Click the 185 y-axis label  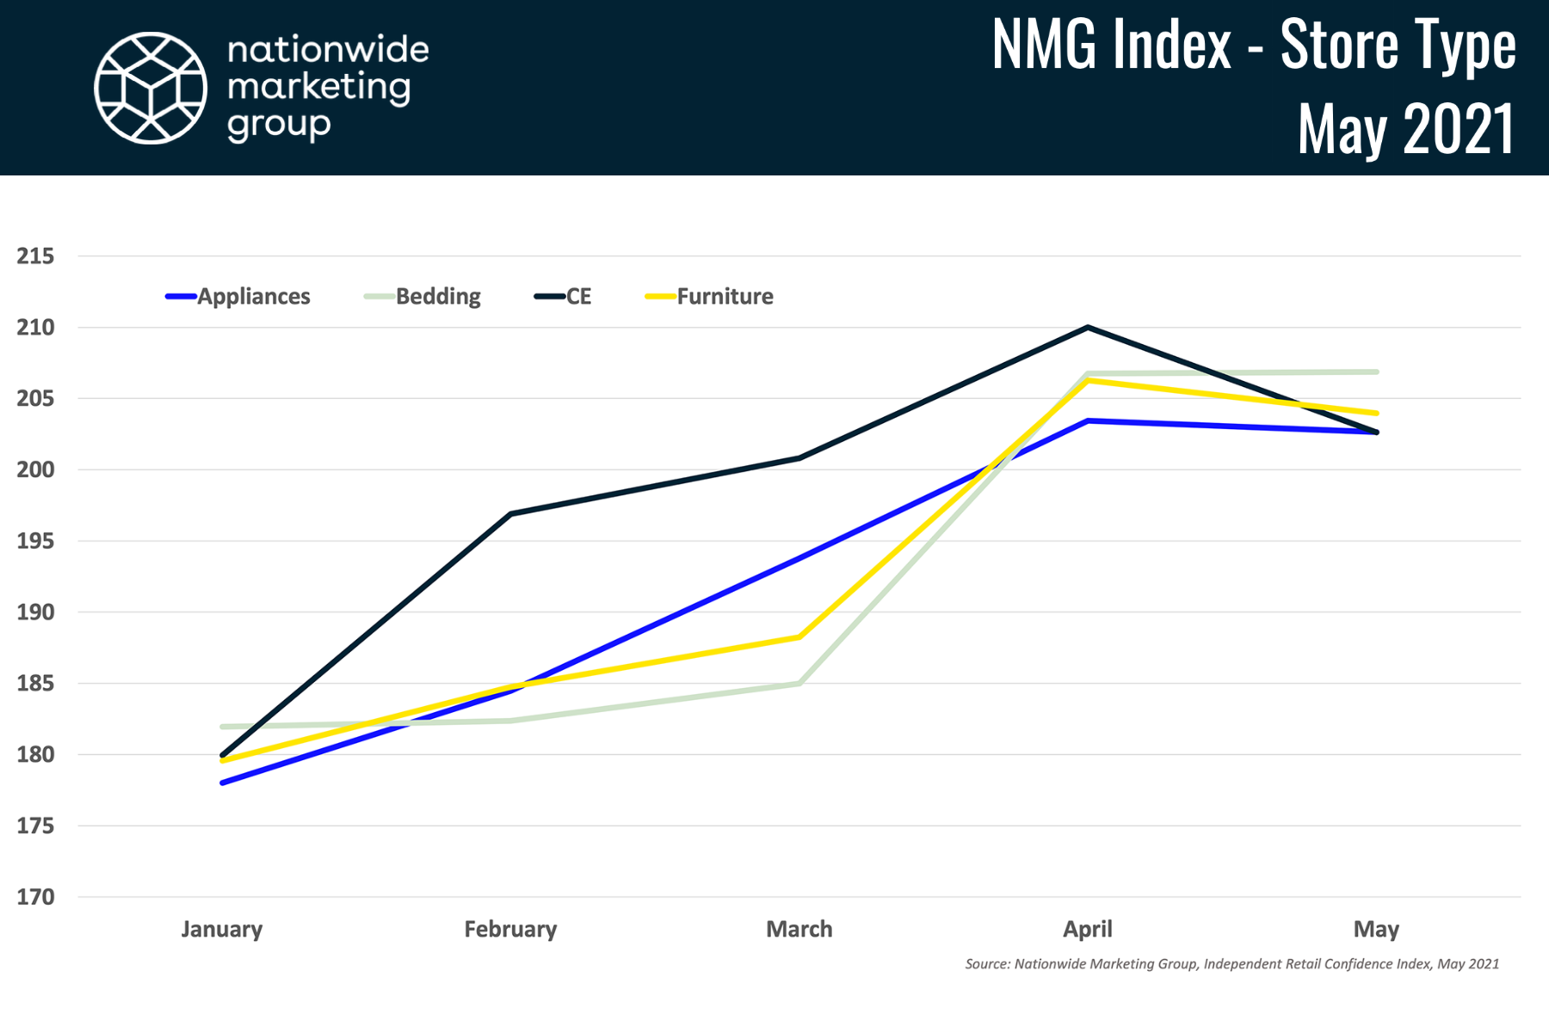(x=35, y=684)
